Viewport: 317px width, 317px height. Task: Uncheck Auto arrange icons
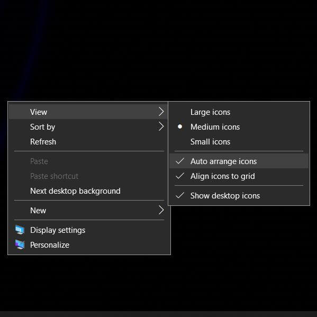pyautogui.click(x=239, y=161)
